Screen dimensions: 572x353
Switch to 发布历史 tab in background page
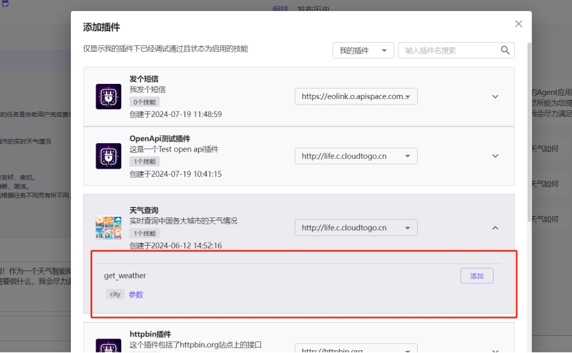pyautogui.click(x=313, y=9)
